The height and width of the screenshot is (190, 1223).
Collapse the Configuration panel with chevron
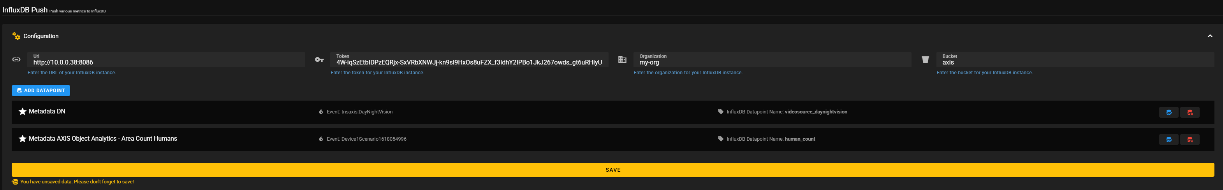click(1210, 36)
